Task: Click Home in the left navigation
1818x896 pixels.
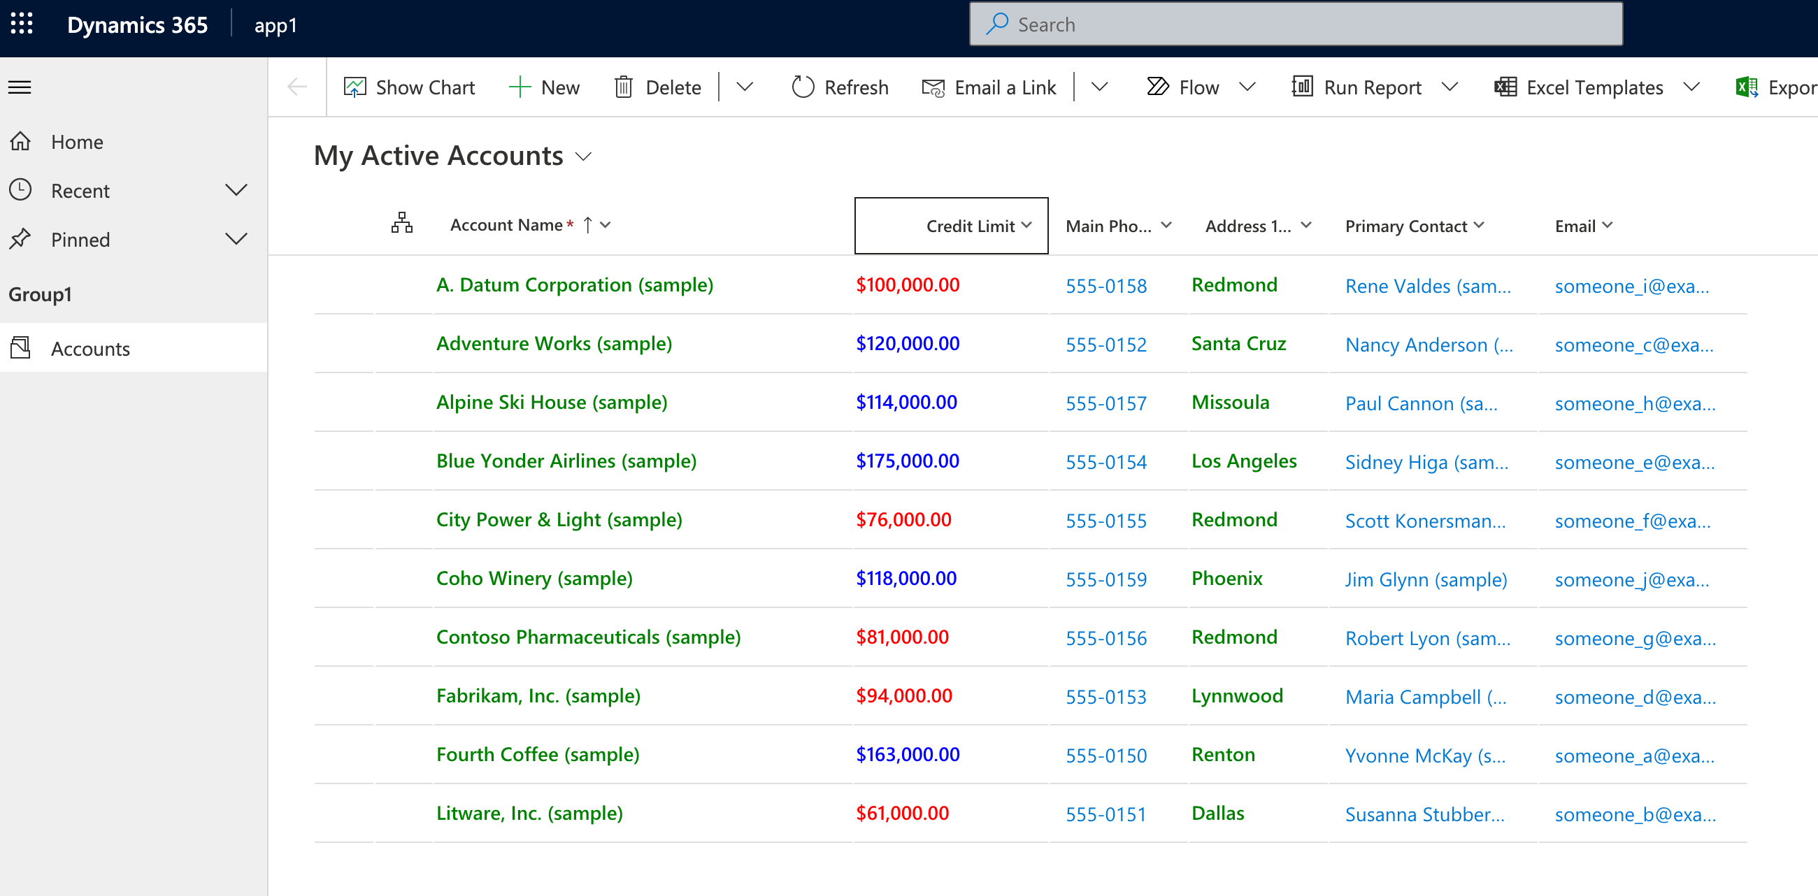Action: point(78,141)
